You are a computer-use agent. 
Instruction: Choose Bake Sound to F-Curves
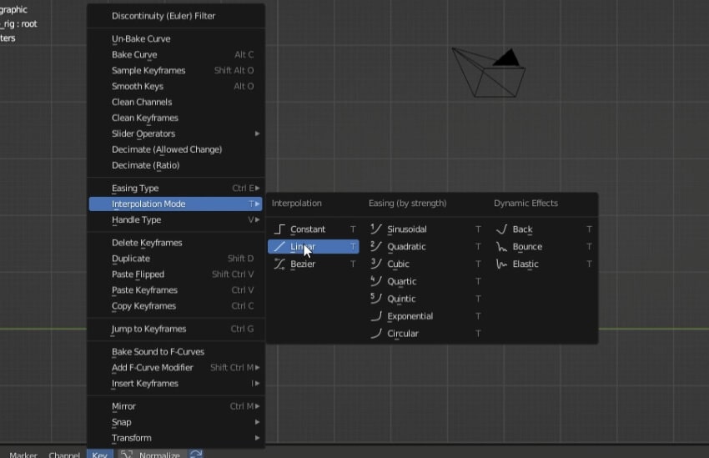176,352
